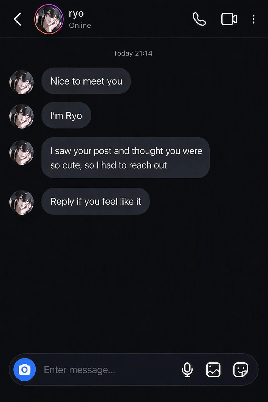This screenshot has height=402, width=268.
Task: View ryo's story via header avatar
Action: pos(49,19)
